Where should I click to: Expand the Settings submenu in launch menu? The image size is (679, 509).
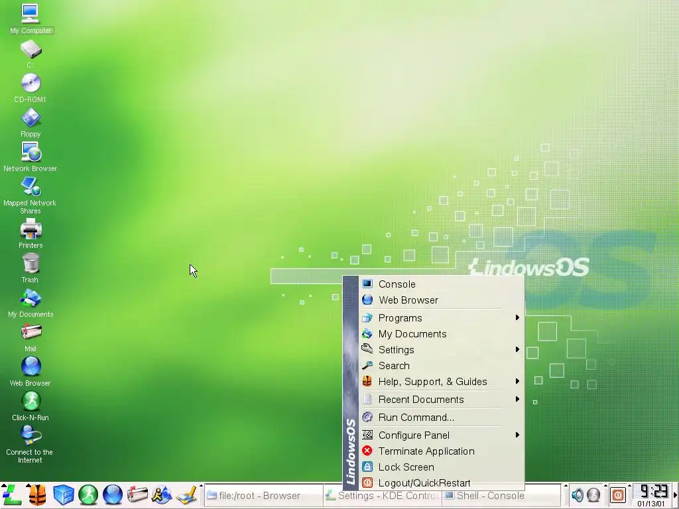[x=442, y=350]
